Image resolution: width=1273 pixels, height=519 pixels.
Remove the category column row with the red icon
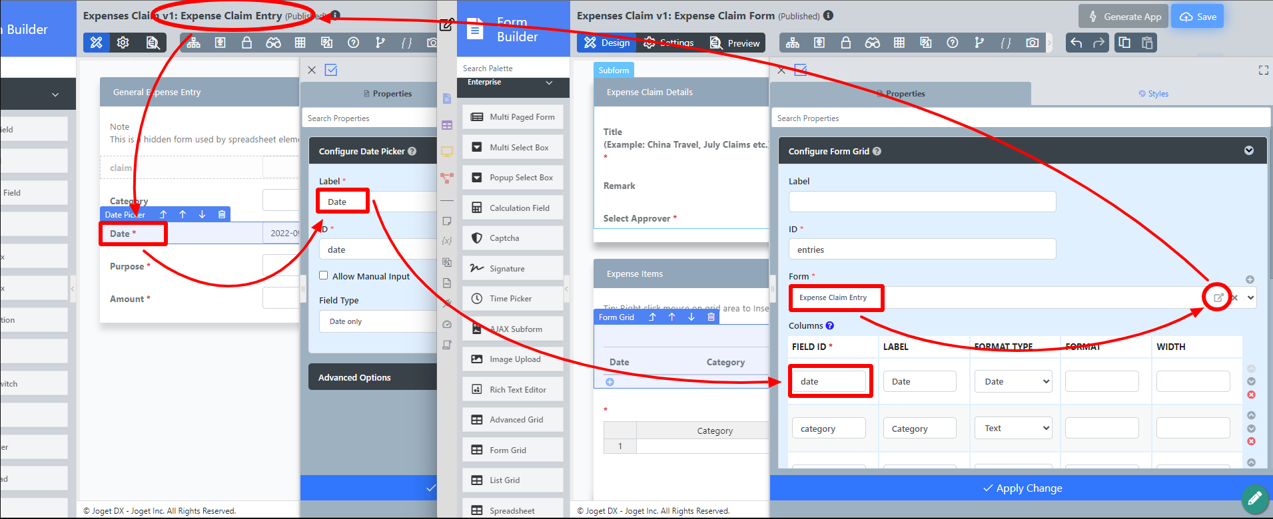pos(1251,441)
